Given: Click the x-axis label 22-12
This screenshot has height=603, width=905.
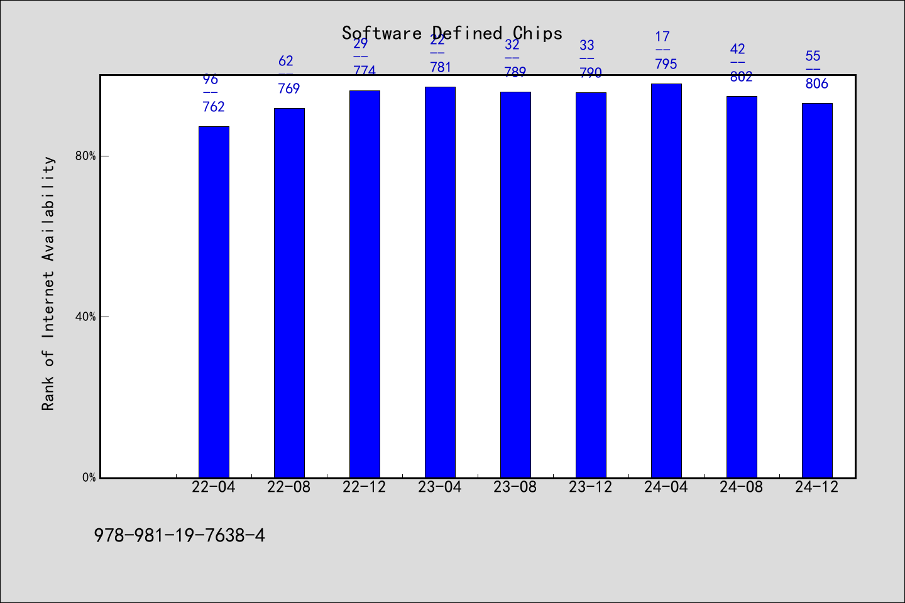Looking at the screenshot, I should (x=365, y=487).
